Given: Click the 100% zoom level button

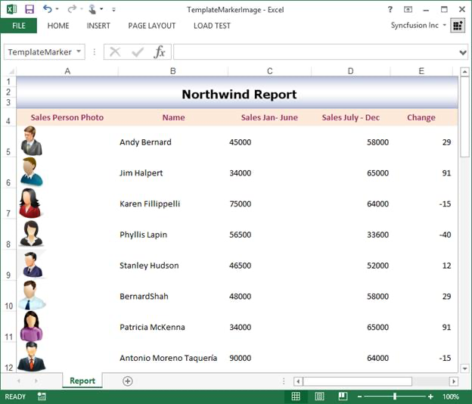Looking at the screenshot, I should 451,396.
